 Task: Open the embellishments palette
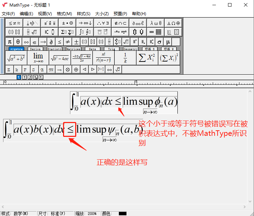tap(50, 23)
